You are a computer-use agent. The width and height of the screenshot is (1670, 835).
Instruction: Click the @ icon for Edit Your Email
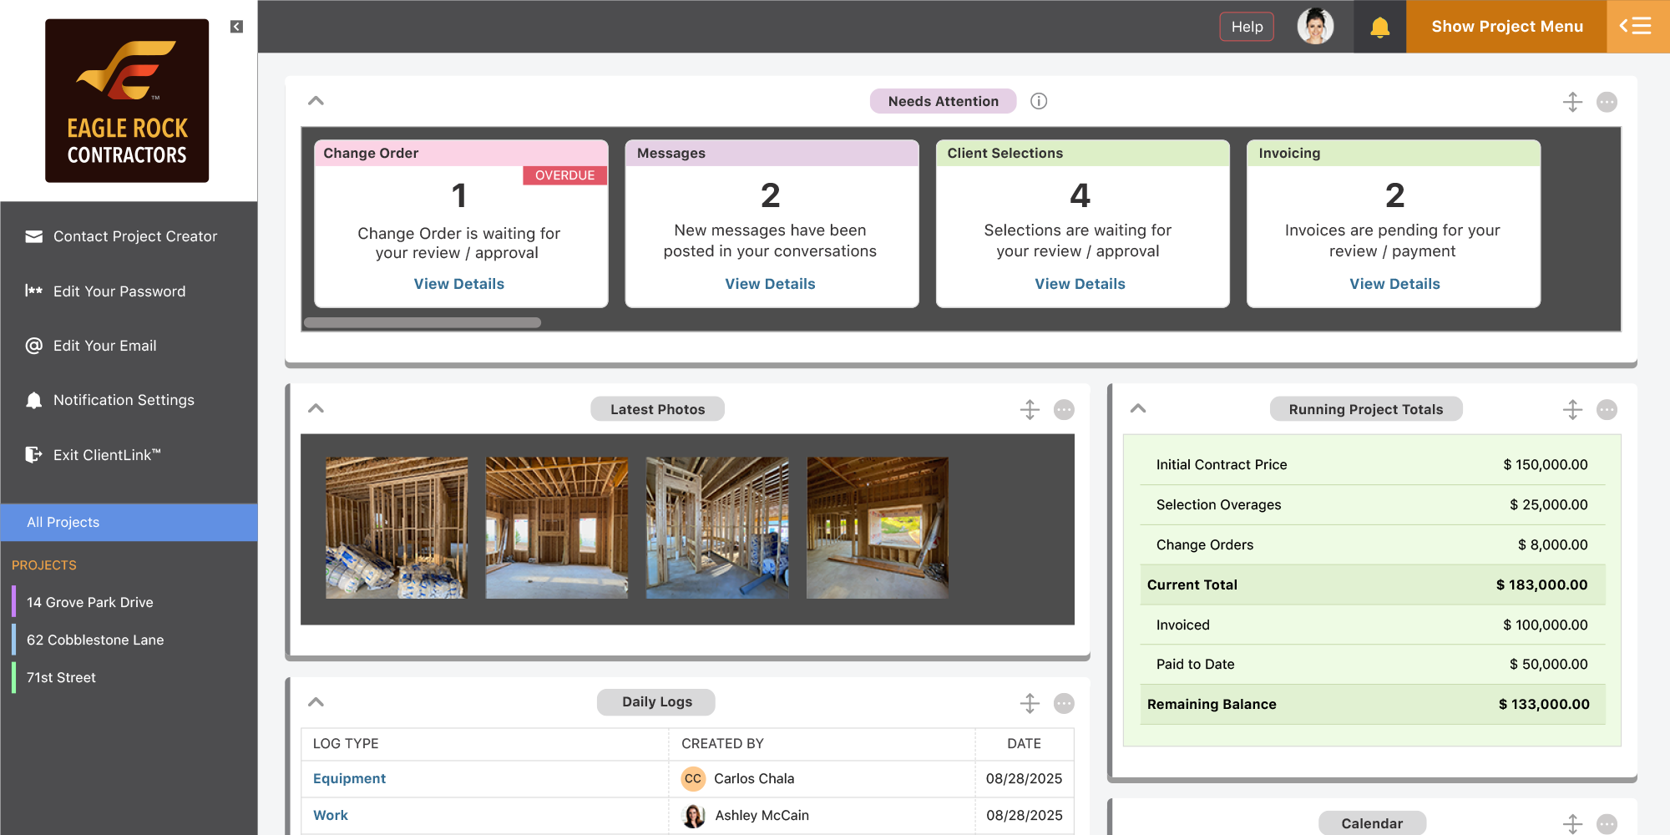click(x=33, y=345)
